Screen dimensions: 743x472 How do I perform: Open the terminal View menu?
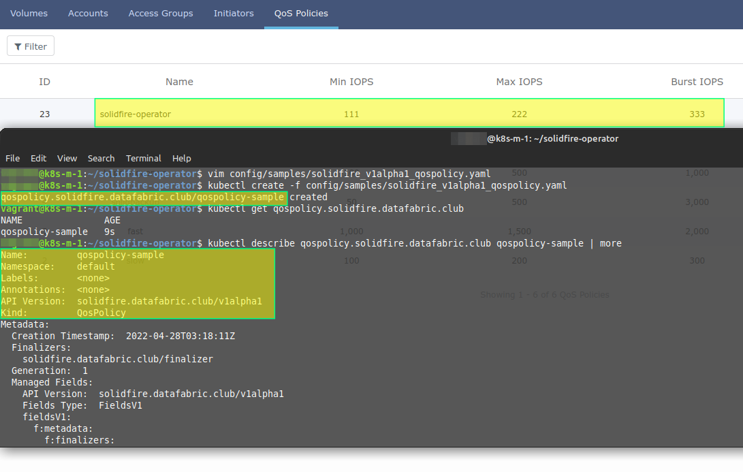click(x=67, y=158)
